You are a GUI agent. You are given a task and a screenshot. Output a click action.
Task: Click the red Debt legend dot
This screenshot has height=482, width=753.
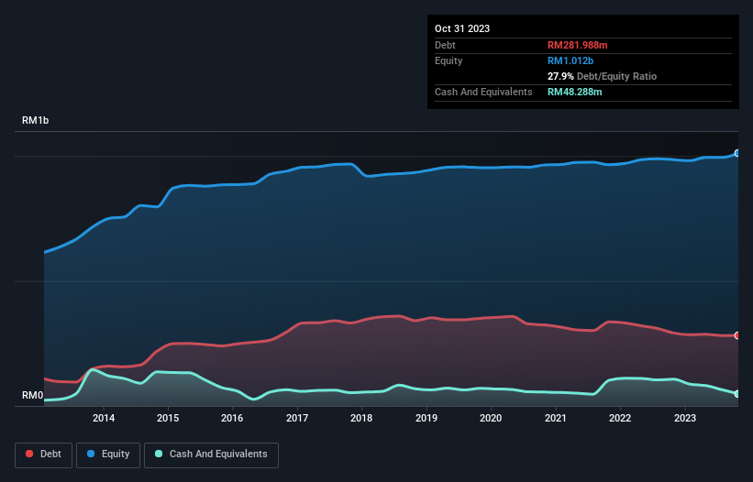coord(29,454)
